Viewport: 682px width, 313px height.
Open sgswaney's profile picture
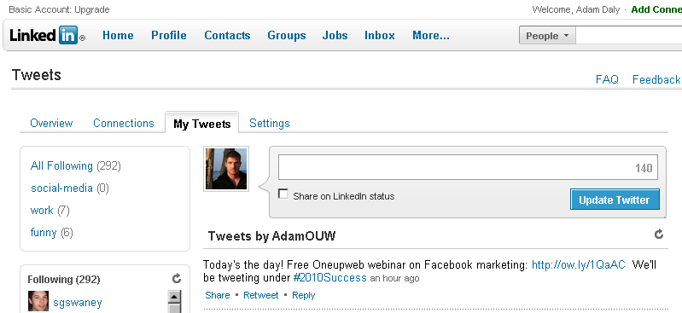tap(38, 301)
